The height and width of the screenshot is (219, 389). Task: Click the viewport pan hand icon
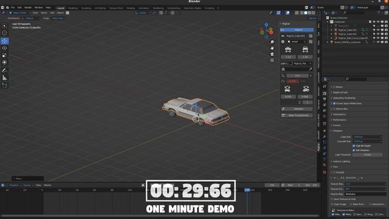pos(272,48)
